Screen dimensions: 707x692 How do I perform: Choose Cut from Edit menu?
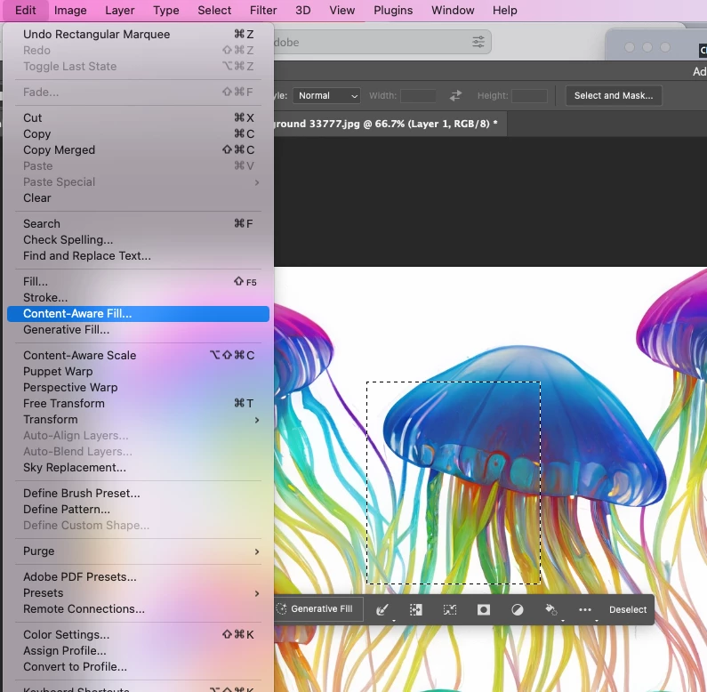point(138,117)
